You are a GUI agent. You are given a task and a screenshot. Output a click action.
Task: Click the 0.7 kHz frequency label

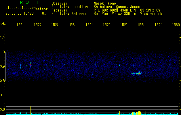coord(2,95)
